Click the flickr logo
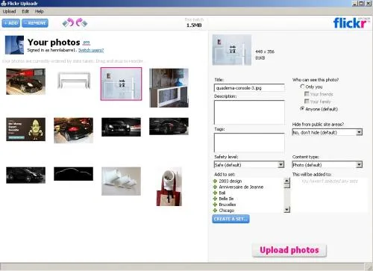The image size is (373, 271). click(351, 23)
